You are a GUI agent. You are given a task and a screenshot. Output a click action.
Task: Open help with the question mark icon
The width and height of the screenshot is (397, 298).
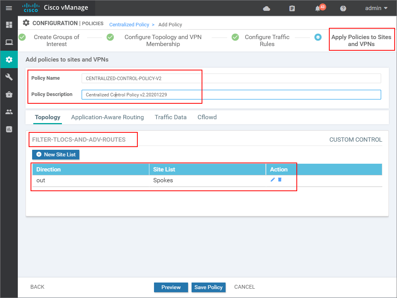[343, 8]
